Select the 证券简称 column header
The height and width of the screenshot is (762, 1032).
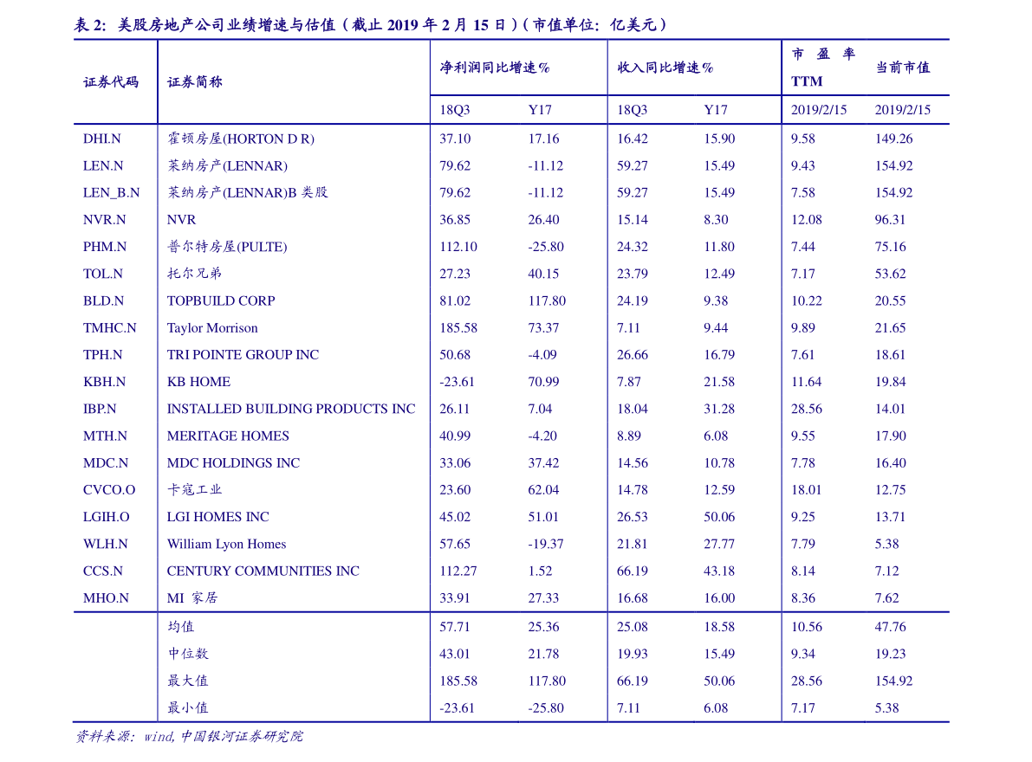pyautogui.click(x=195, y=82)
